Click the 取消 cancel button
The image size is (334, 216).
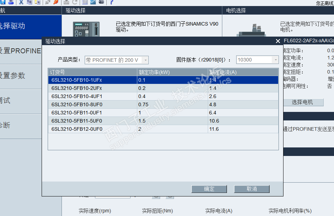click(x=251, y=189)
